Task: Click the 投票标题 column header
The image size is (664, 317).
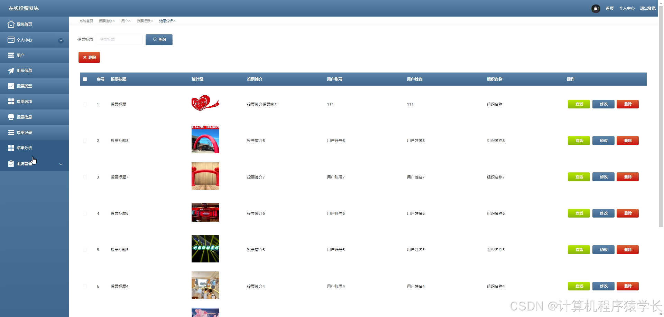Action: (118, 79)
